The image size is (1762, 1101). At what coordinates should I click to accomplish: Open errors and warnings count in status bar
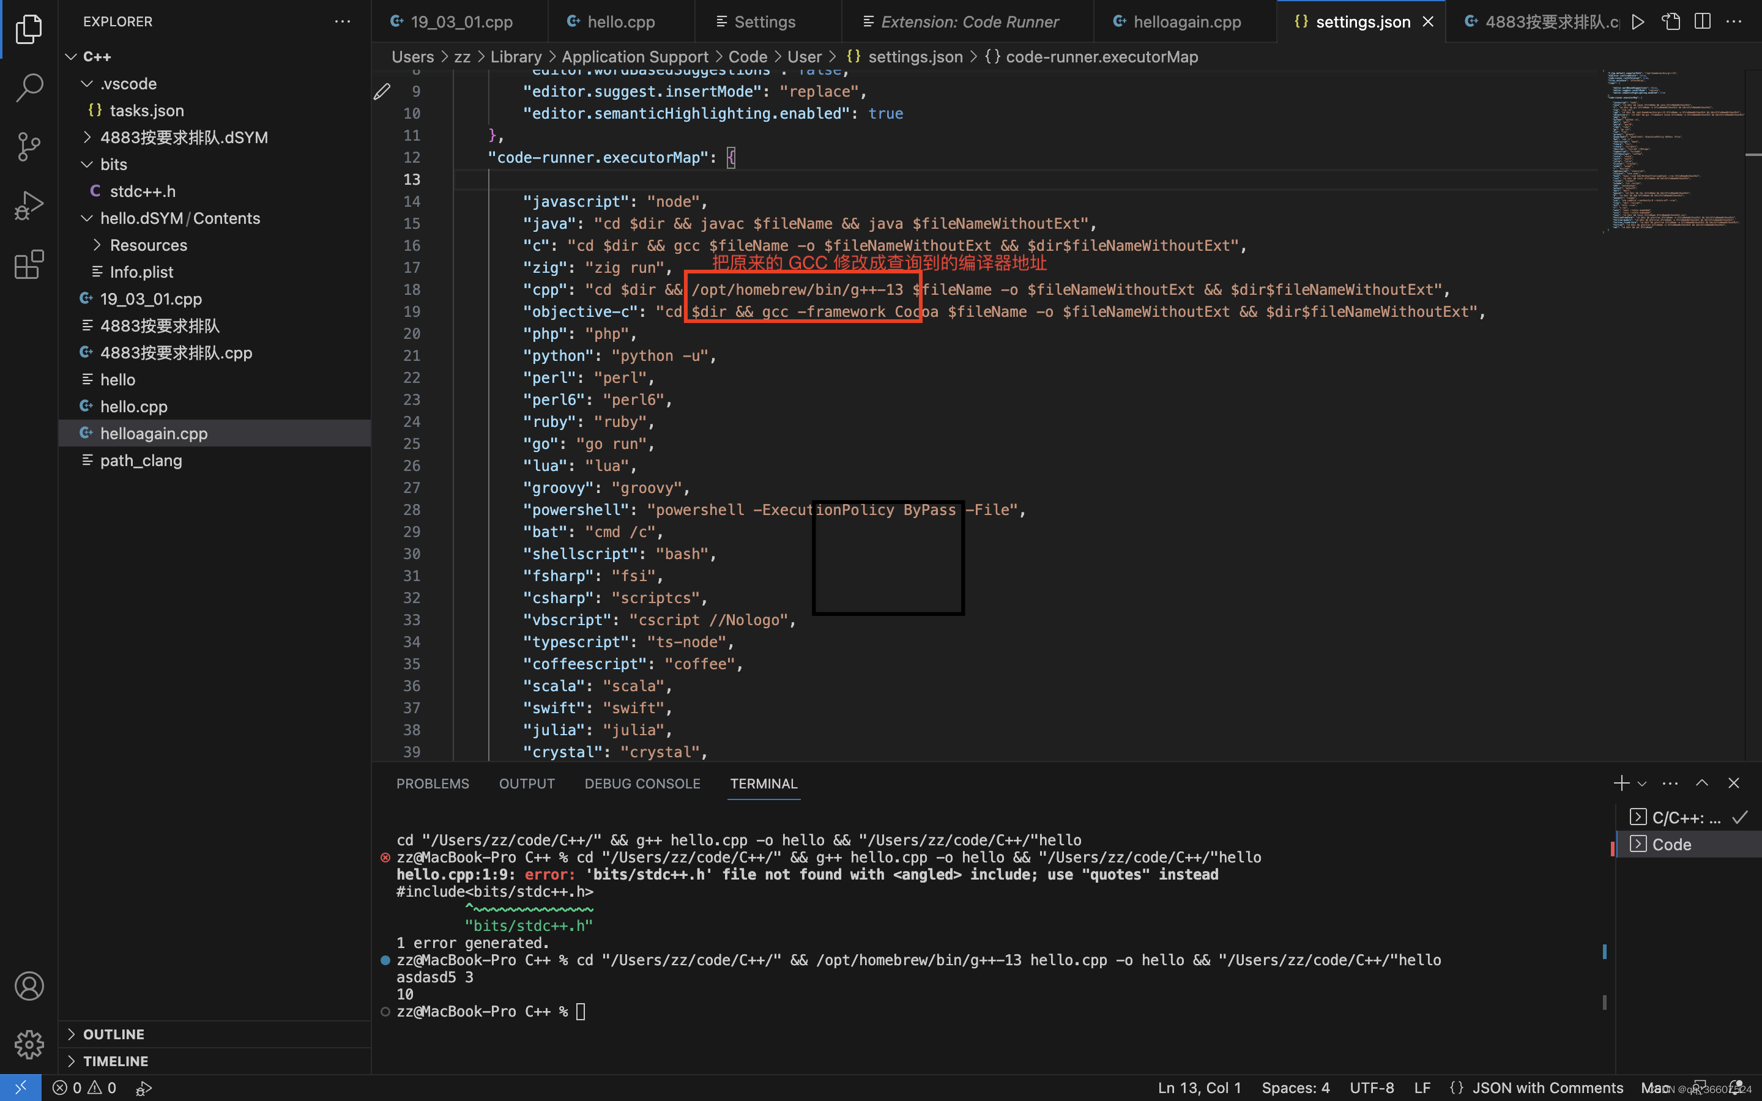point(84,1088)
